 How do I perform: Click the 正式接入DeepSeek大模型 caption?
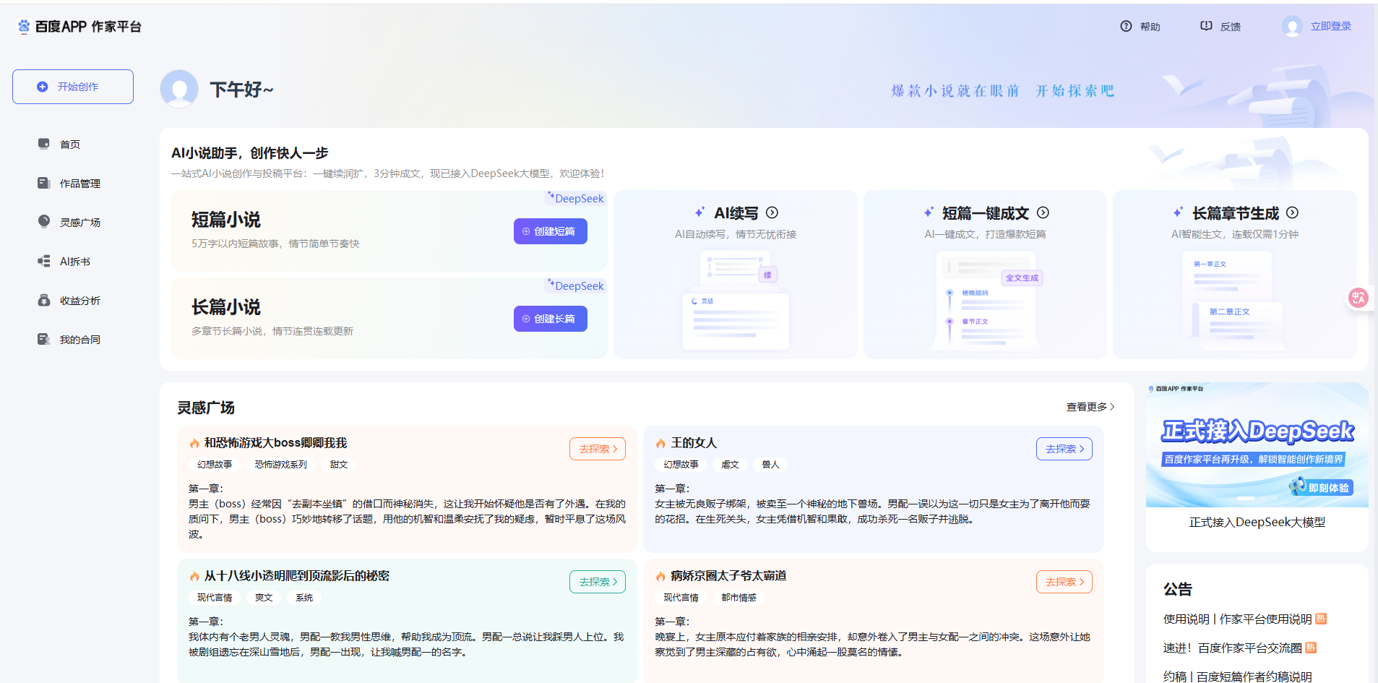point(1257,523)
